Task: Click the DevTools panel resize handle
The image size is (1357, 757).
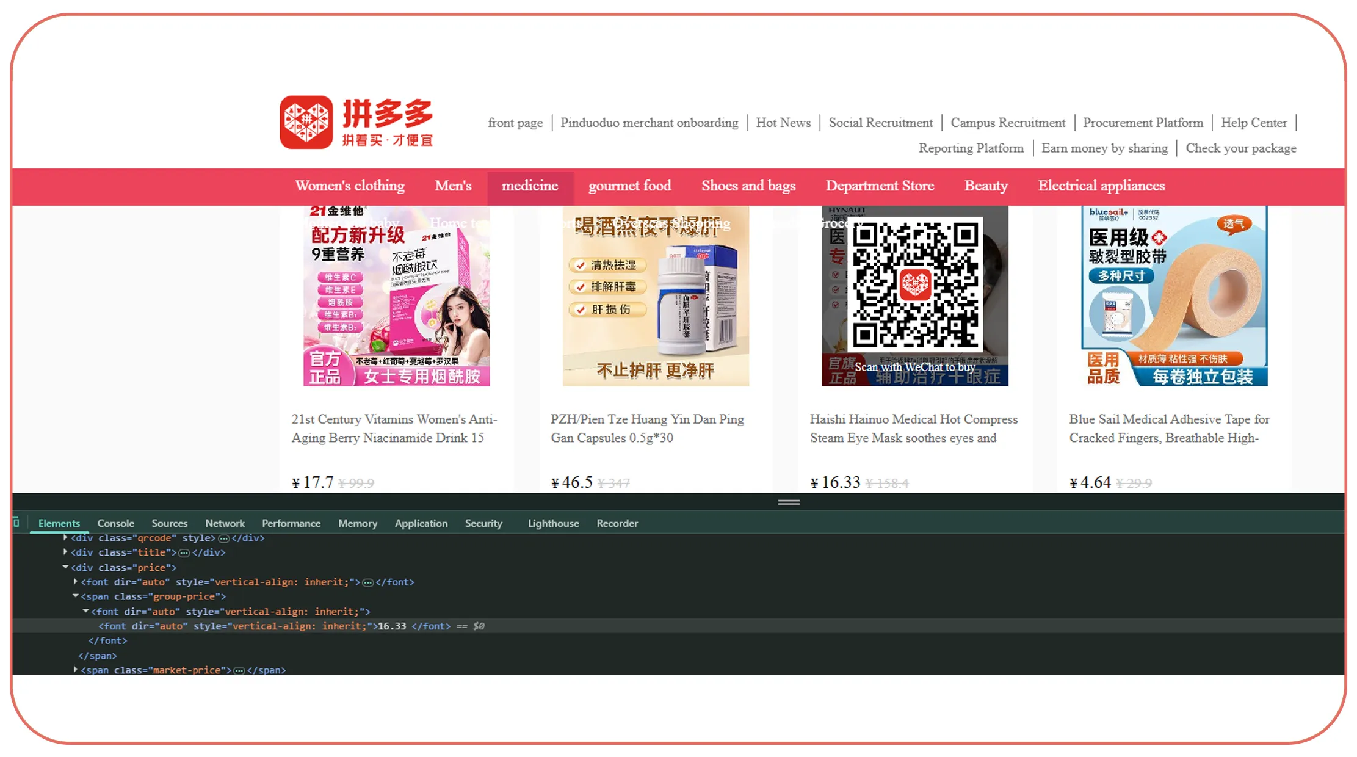Action: pyautogui.click(x=789, y=502)
